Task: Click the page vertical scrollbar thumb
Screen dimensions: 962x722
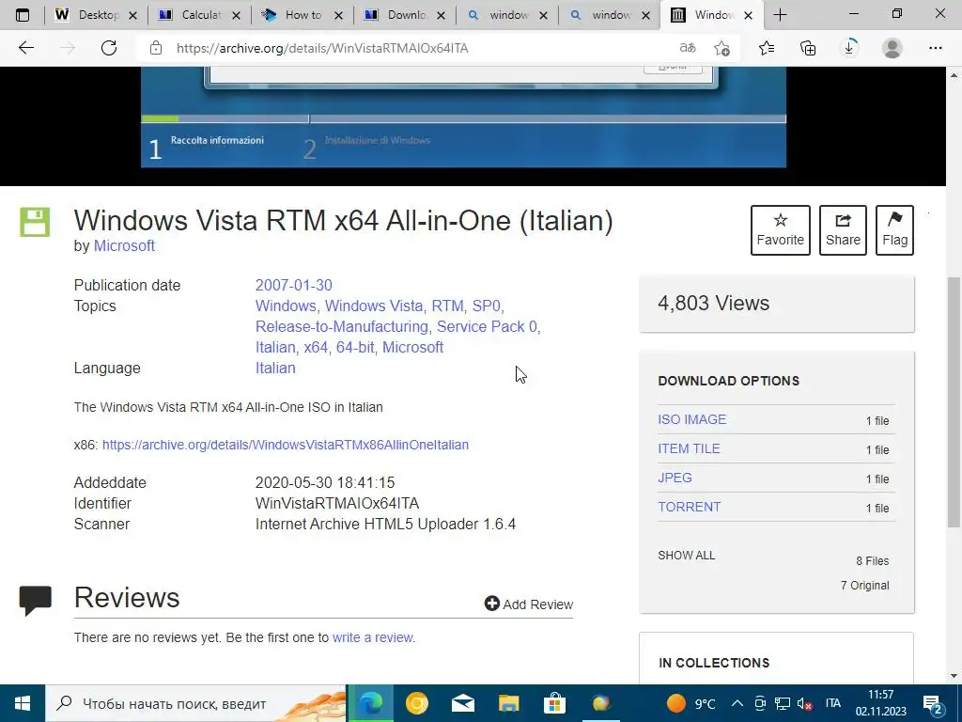Action: pos(954,401)
